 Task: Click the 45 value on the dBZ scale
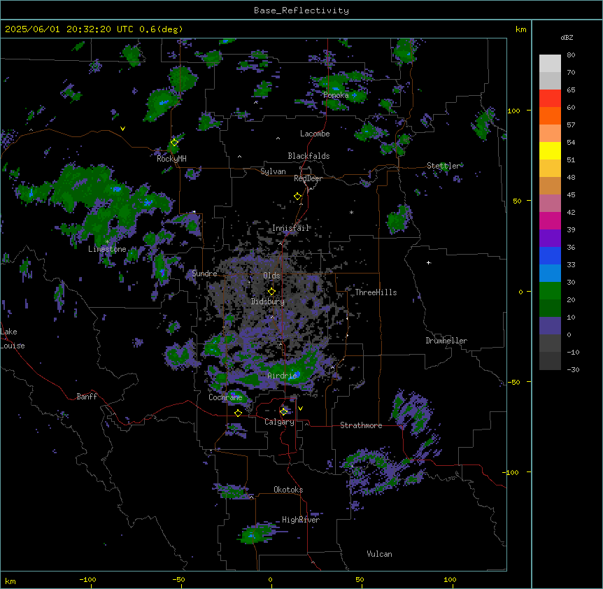click(571, 195)
